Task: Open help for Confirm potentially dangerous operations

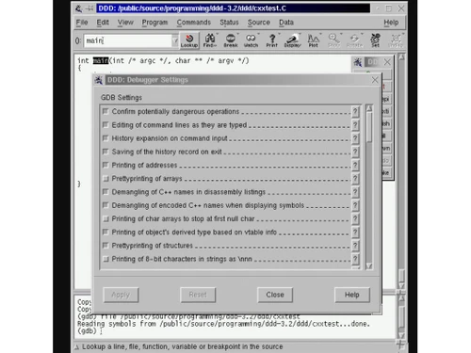Action: click(355, 111)
